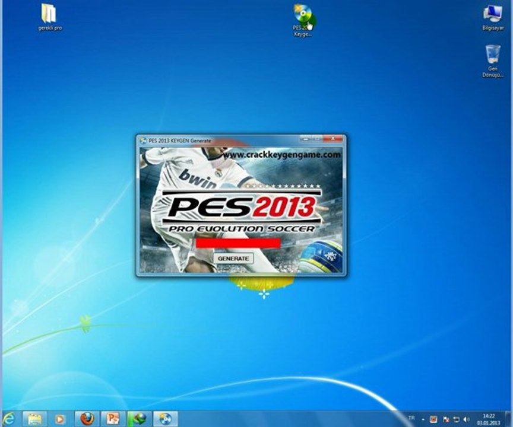
Task: Select the Bilgisayar desktop icon
Action: point(492,18)
